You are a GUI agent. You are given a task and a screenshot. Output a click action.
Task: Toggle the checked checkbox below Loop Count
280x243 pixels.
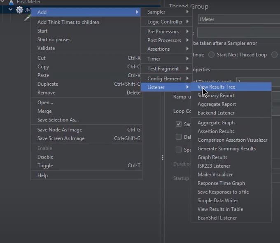(x=179, y=124)
